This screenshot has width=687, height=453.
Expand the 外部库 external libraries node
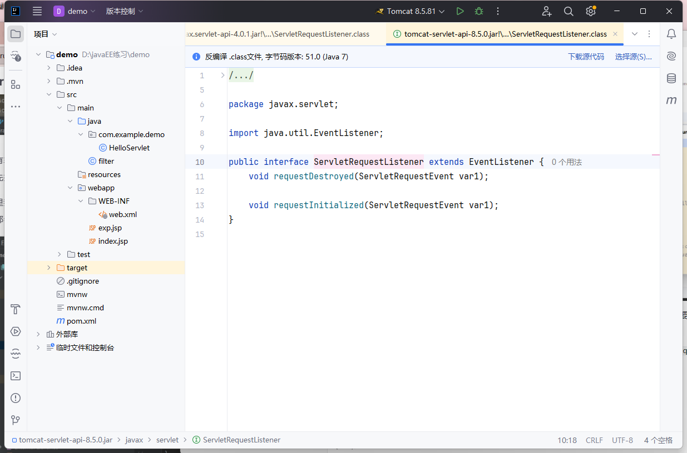[x=38, y=334]
